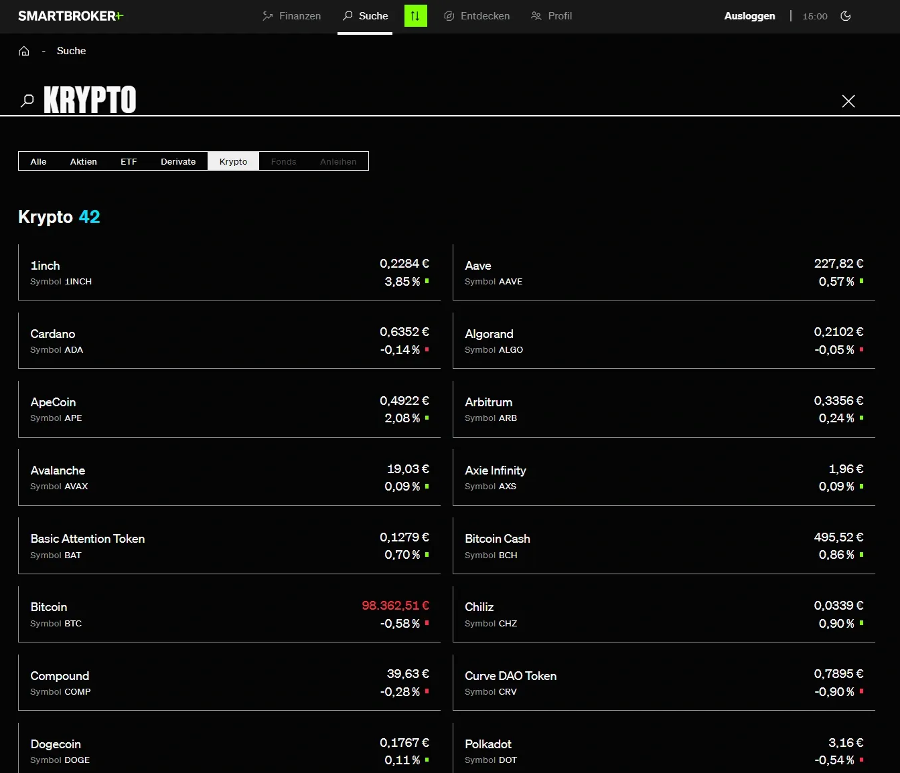Click the Krypto 42 results heading

[59, 217]
